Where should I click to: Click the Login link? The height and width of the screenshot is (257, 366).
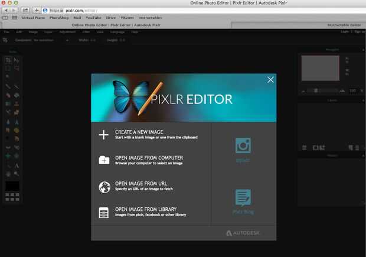(345, 32)
